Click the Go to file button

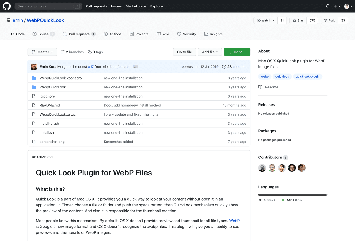coord(184,52)
